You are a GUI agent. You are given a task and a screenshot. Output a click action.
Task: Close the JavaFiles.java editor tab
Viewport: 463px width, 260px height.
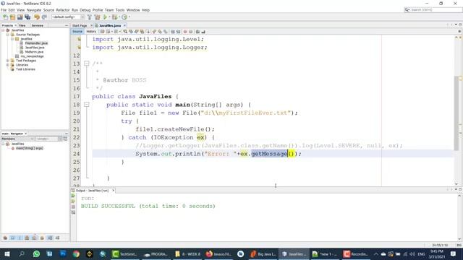[x=124, y=26]
